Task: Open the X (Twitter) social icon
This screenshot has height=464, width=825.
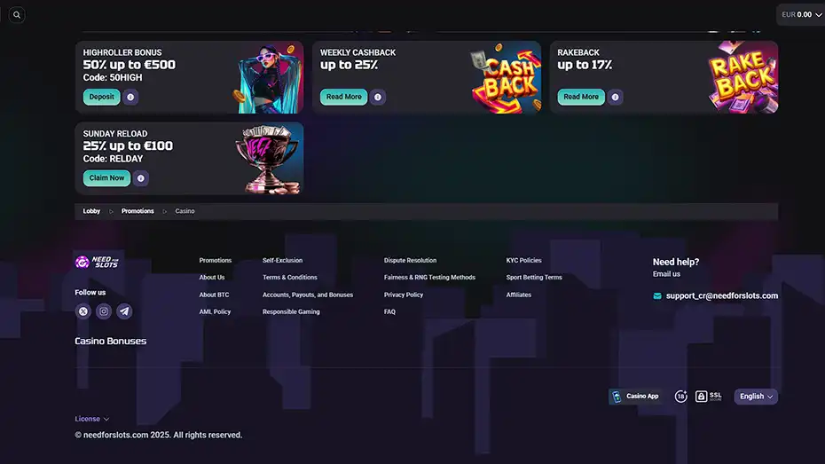Action: click(83, 311)
